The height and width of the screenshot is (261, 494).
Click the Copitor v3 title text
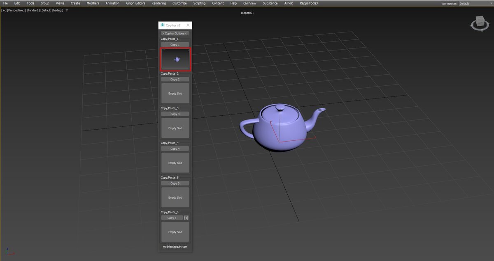coord(173,25)
